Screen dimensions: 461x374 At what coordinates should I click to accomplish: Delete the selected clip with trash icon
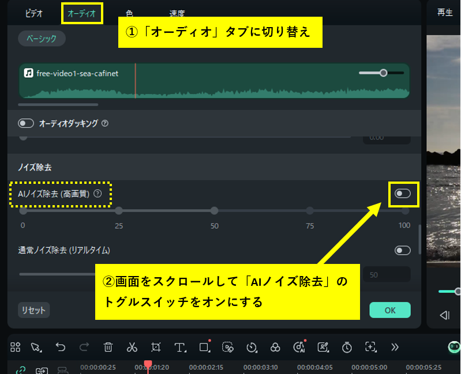point(108,347)
